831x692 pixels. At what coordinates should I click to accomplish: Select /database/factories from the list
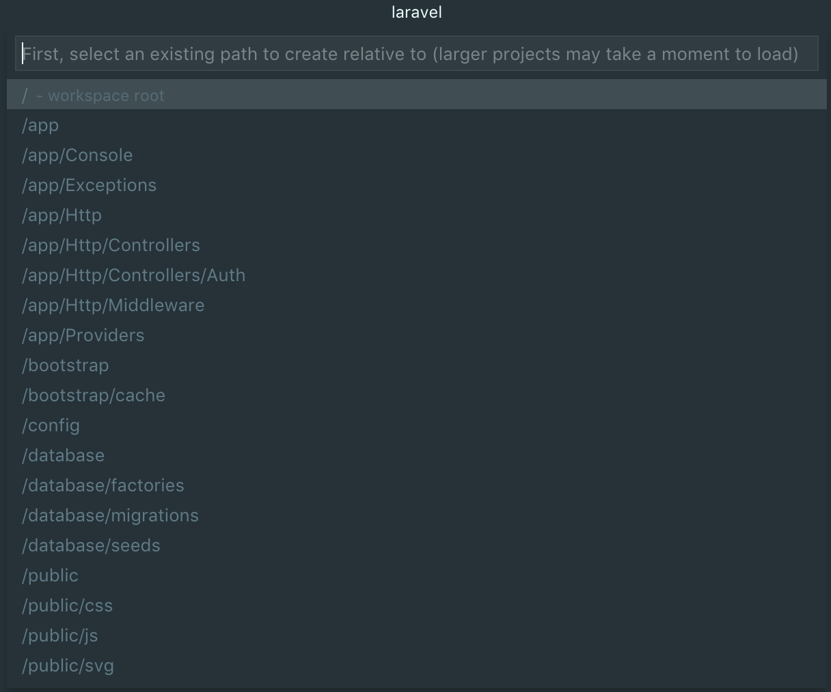103,486
